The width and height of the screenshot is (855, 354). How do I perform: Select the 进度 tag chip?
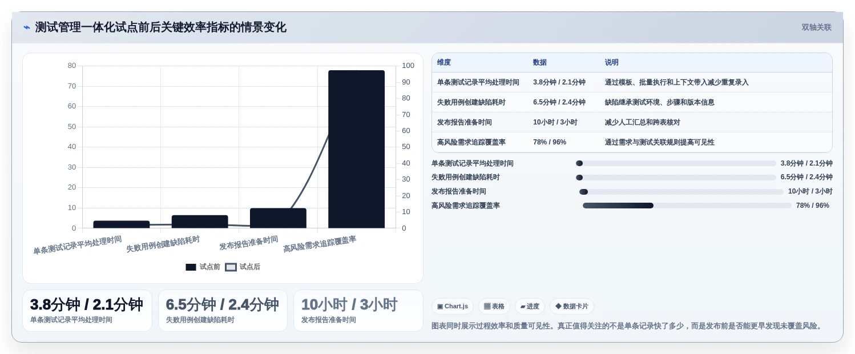[530, 307]
